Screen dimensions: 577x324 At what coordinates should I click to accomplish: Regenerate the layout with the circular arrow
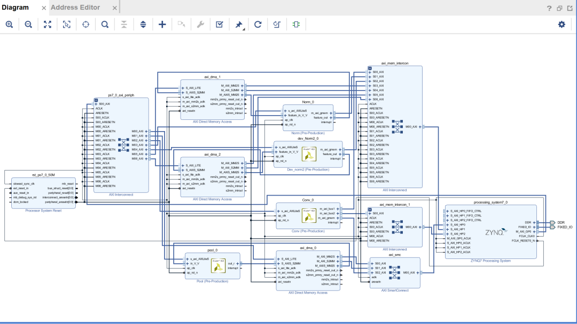coord(258,25)
